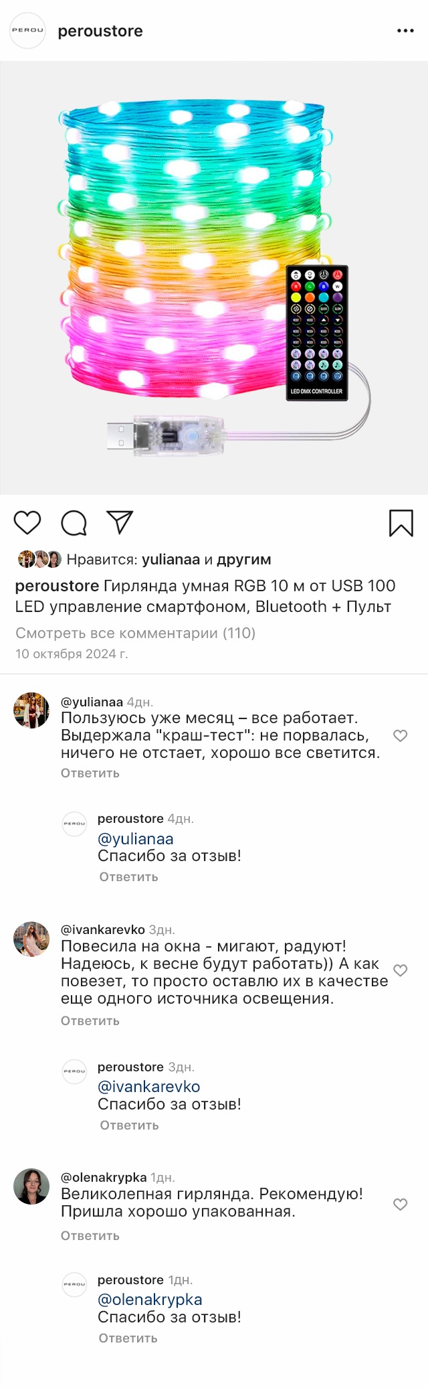The image size is (428, 1388).
Task: Open the @olenakrypka mention link
Action: click(150, 1300)
